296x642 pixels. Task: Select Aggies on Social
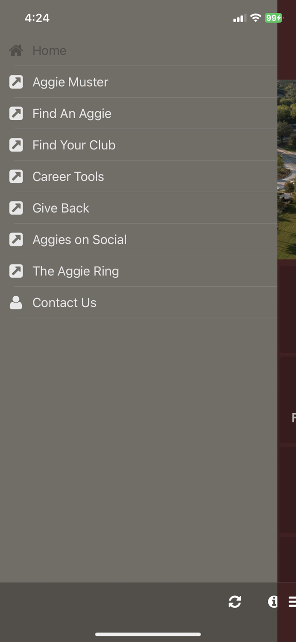click(x=79, y=239)
